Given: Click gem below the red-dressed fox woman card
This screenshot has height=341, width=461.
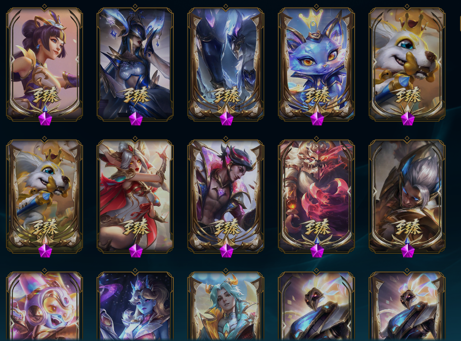Looking at the screenshot, I should coord(136,251).
